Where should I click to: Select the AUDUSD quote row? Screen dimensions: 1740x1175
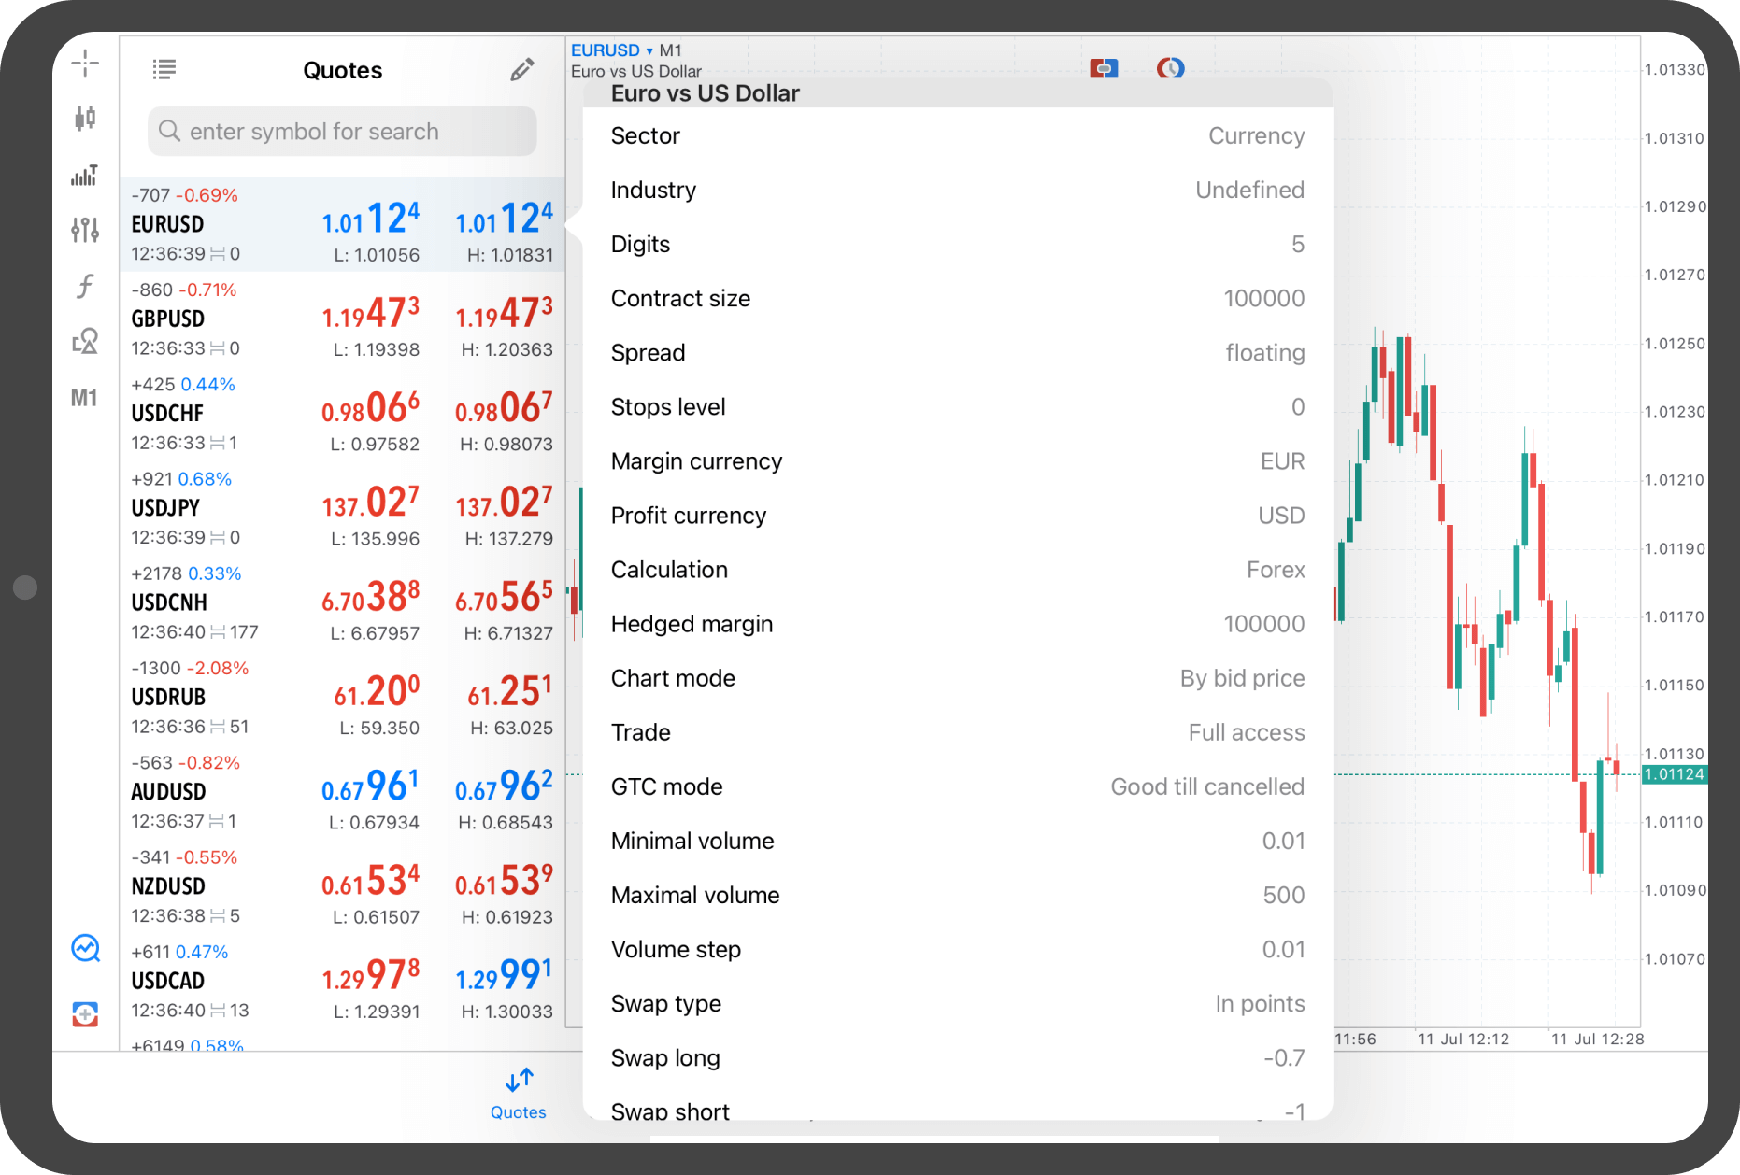click(x=342, y=792)
